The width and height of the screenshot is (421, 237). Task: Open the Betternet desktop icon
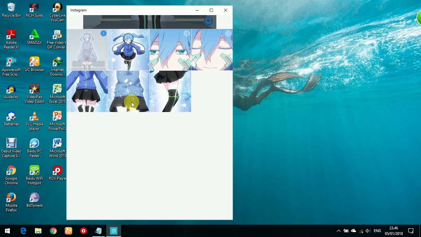(11, 118)
